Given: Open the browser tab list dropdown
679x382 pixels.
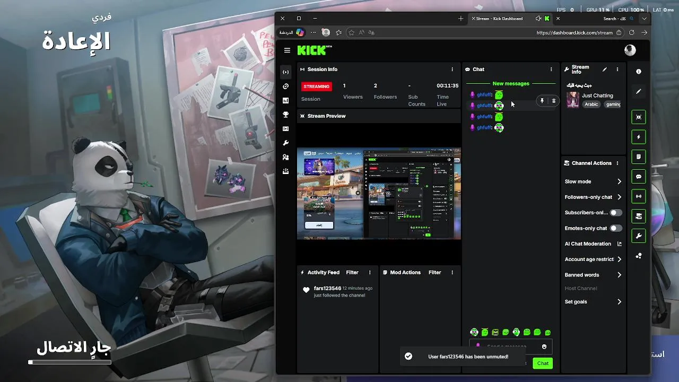Looking at the screenshot, I should click(x=645, y=19).
